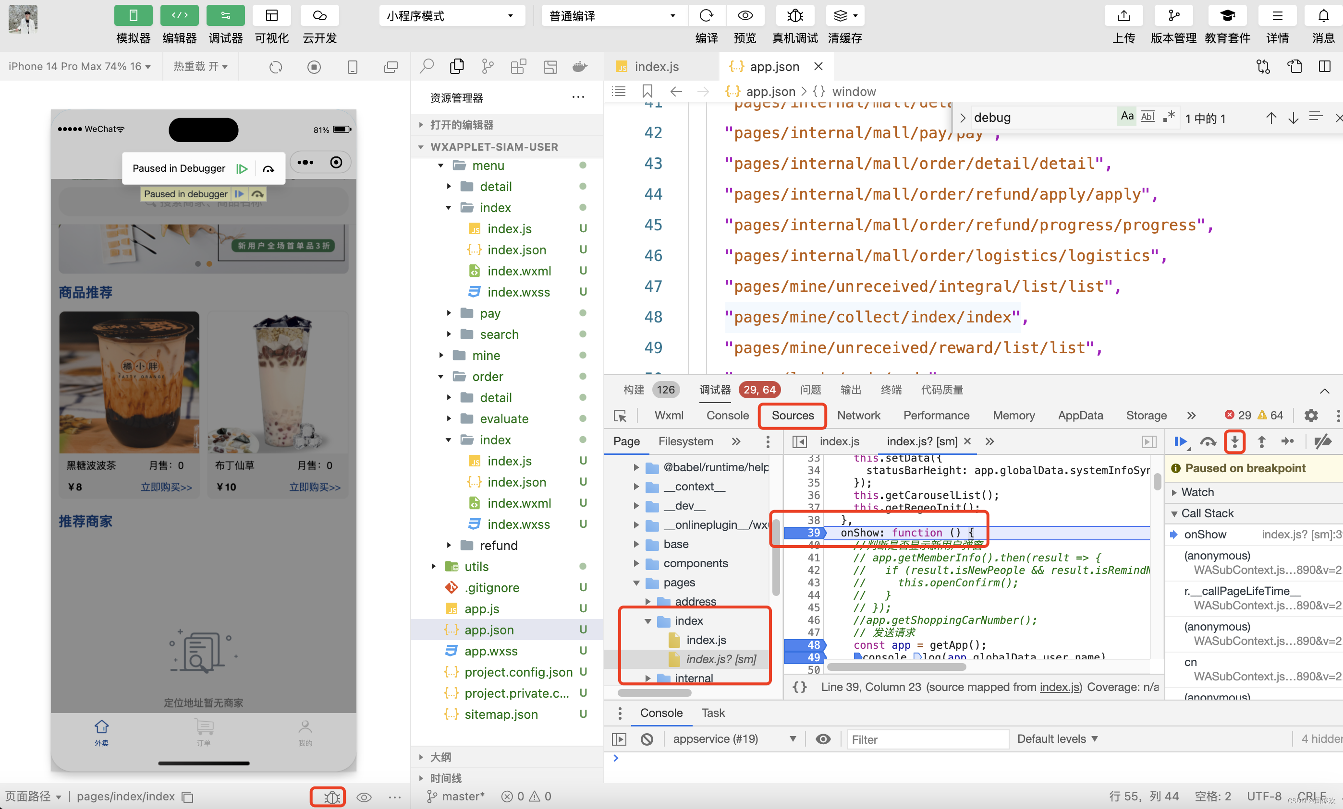Open the DevTools settings gear
The image size is (1343, 809).
click(1311, 416)
